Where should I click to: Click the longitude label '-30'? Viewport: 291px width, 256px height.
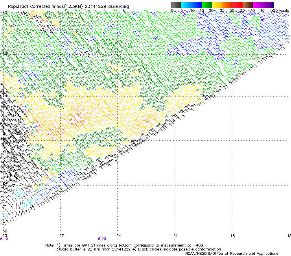4,236
